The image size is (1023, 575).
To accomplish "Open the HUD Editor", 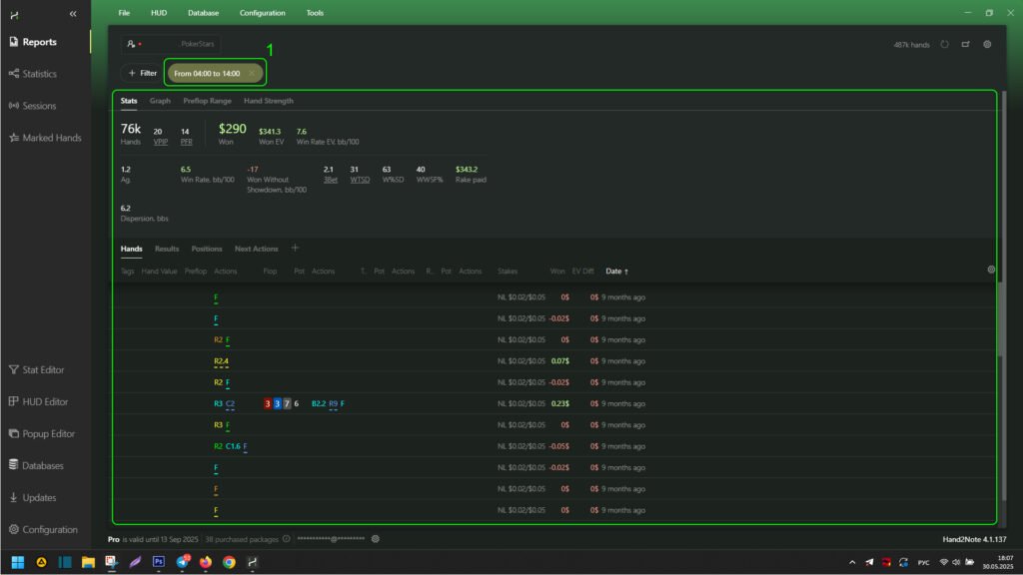I will tap(45, 402).
